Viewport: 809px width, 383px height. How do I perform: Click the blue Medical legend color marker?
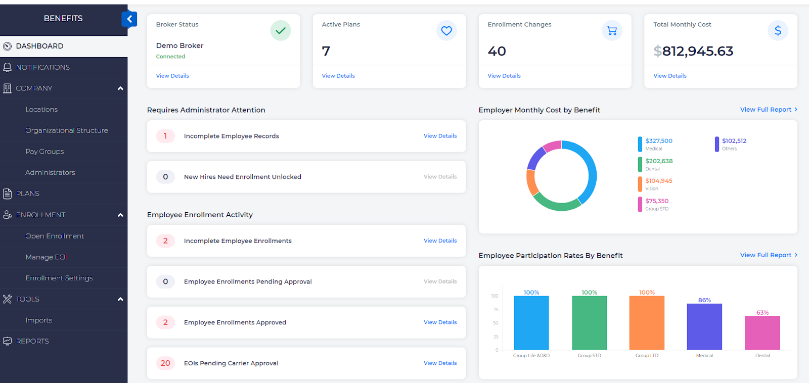(x=640, y=144)
